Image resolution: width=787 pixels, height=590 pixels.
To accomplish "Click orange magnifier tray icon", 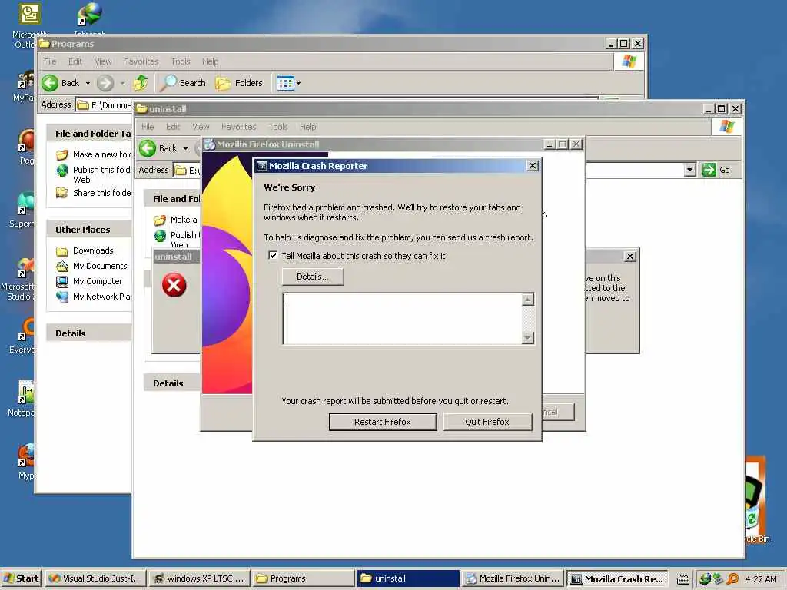I will pyautogui.click(x=733, y=579).
